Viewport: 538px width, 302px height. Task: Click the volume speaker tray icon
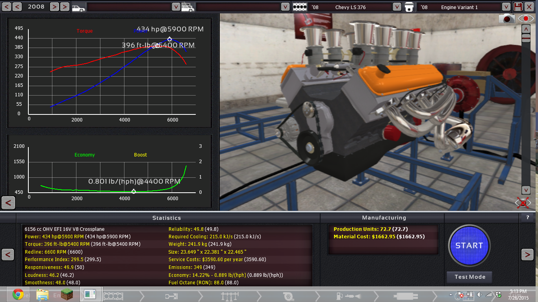479,294
